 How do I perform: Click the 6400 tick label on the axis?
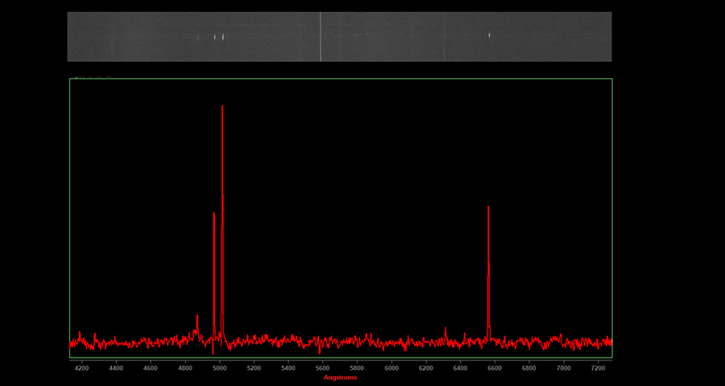point(460,368)
